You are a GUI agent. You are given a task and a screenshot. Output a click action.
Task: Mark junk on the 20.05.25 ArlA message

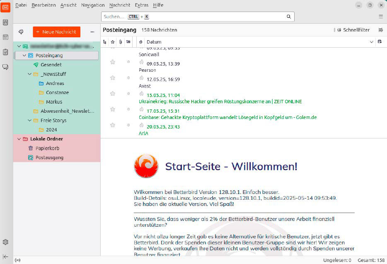click(x=141, y=125)
